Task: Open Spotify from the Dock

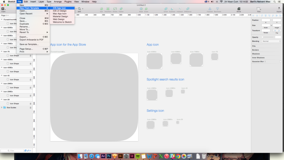Action: (x=138, y=156)
